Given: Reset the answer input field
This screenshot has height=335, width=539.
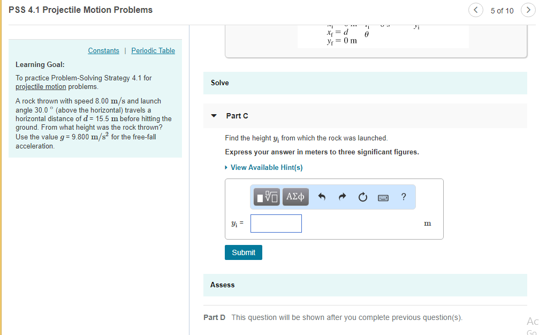Looking at the screenshot, I should pyautogui.click(x=362, y=197).
